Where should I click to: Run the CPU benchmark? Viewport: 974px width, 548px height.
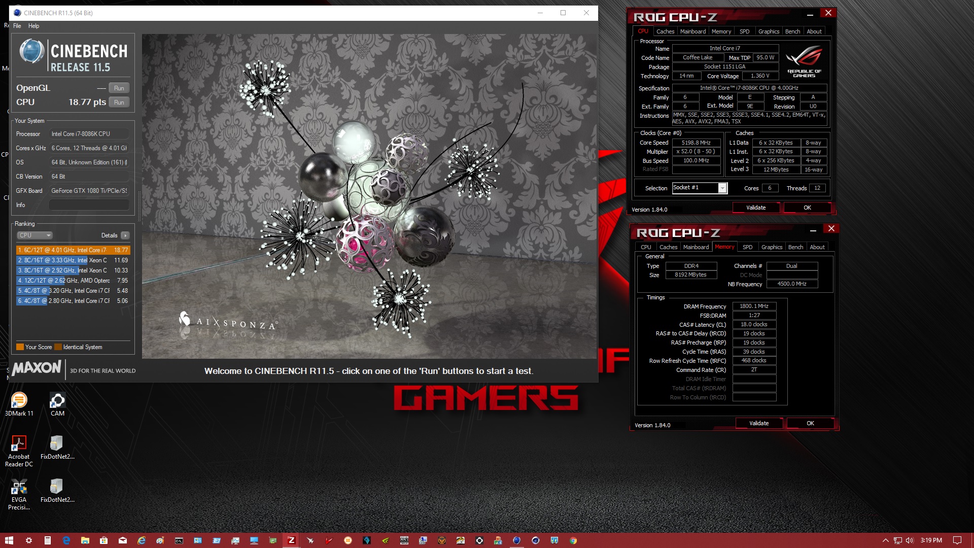click(119, 102)
